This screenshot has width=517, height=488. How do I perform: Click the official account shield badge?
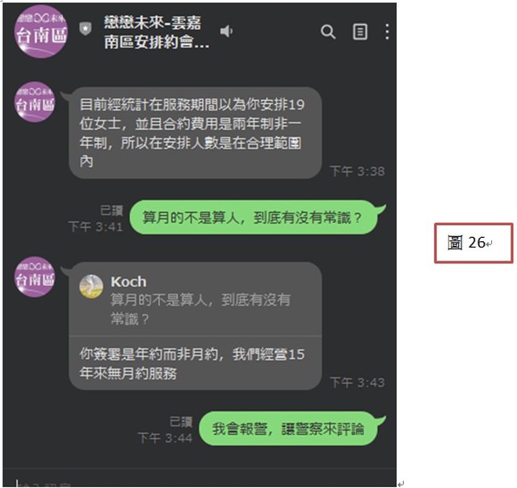point(86,29)
